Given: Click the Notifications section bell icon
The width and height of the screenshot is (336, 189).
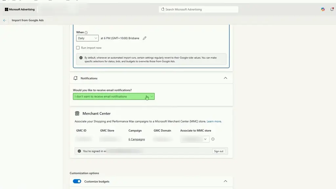Looking at the screenshot, I should 75,78.
